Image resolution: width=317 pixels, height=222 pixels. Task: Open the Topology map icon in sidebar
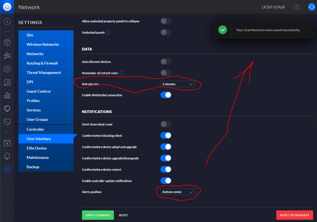point(7,56)
